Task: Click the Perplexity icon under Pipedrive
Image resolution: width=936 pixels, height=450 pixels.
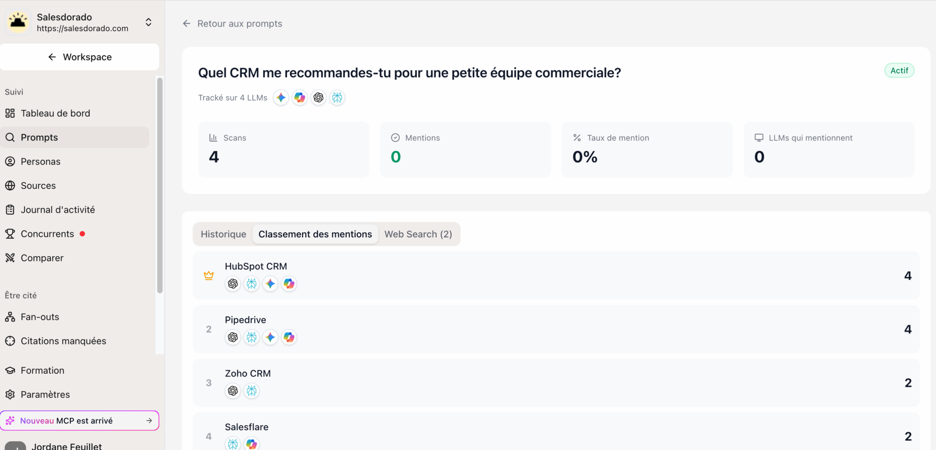Action: [252, 337]
